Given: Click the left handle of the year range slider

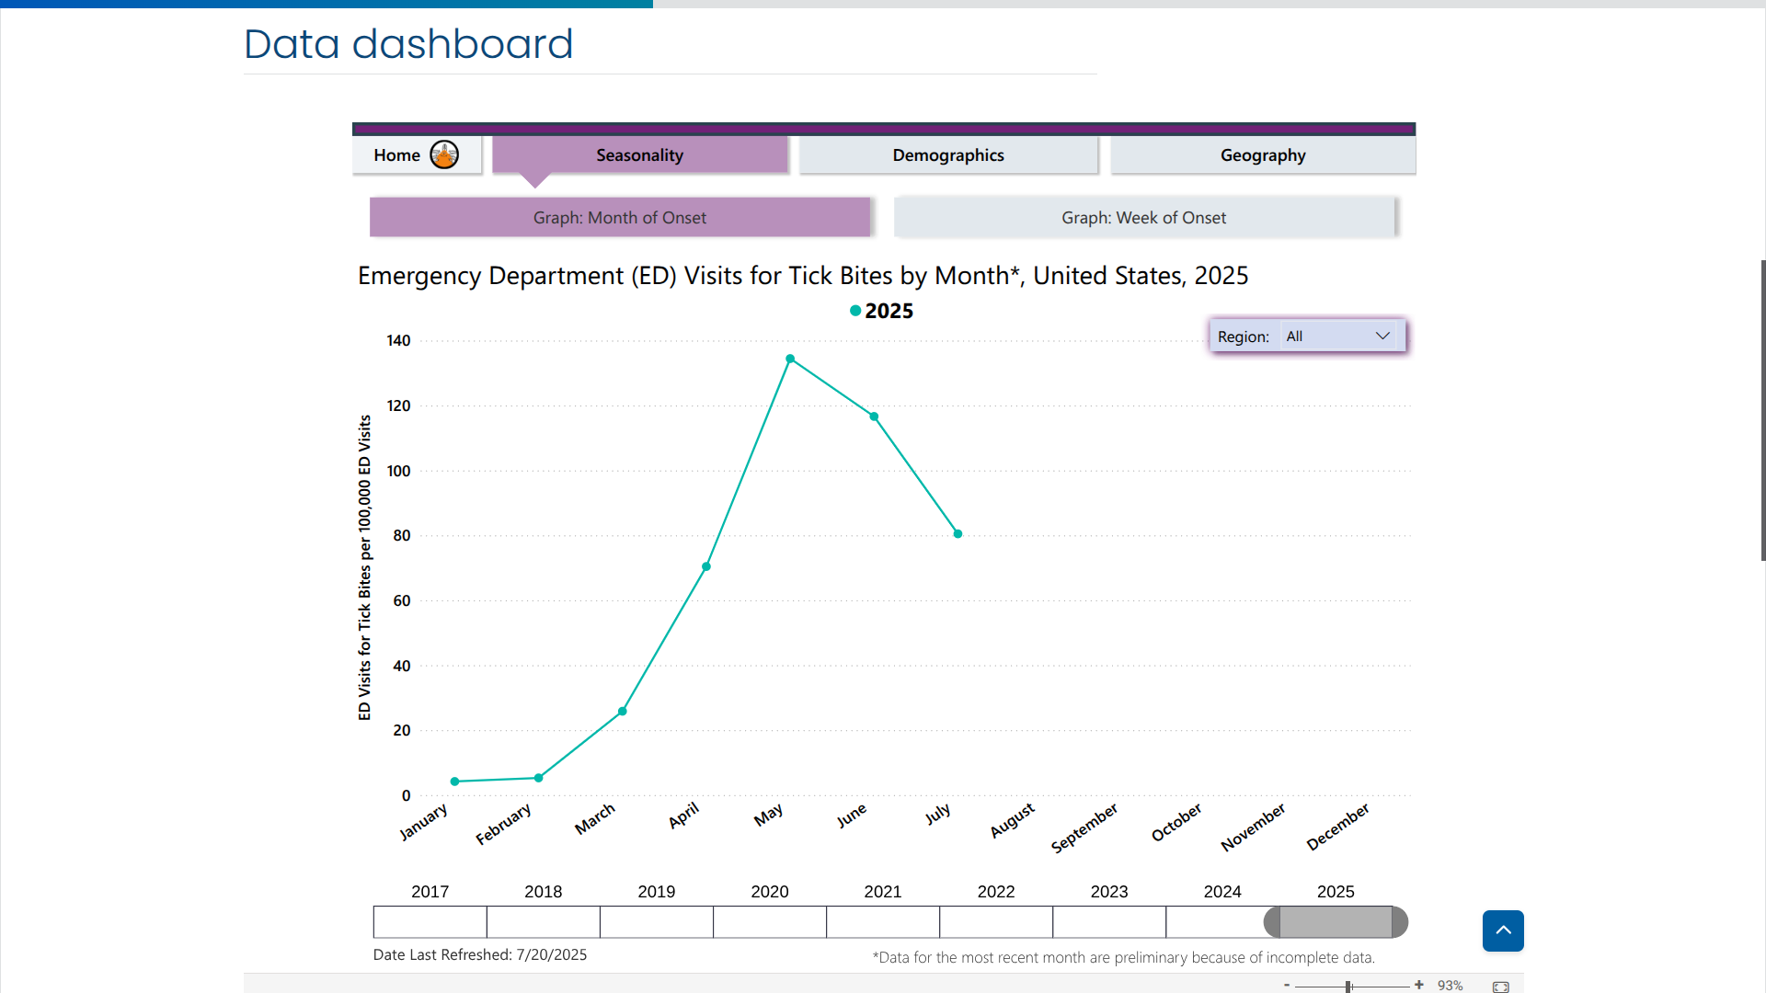Looking at the screenshot, I should 1272,921.
